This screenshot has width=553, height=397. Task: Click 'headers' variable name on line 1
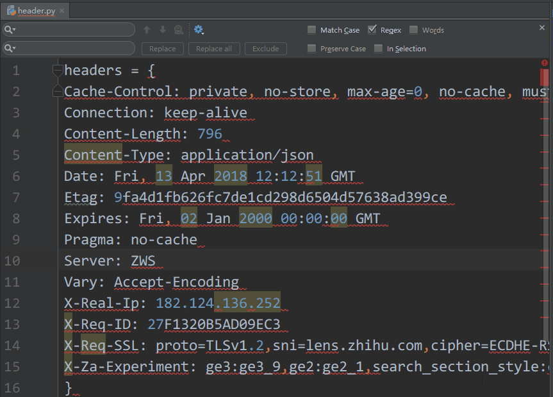tap(93, 70)
